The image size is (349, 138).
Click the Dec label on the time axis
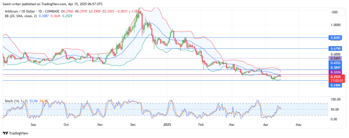[133, 125]
